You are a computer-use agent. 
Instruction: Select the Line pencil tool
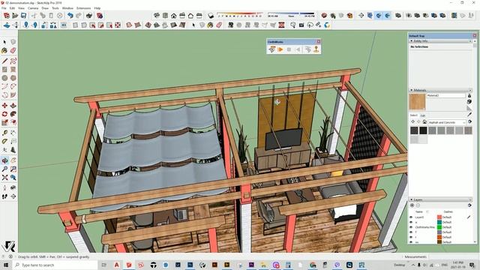[x=4, y=61]
